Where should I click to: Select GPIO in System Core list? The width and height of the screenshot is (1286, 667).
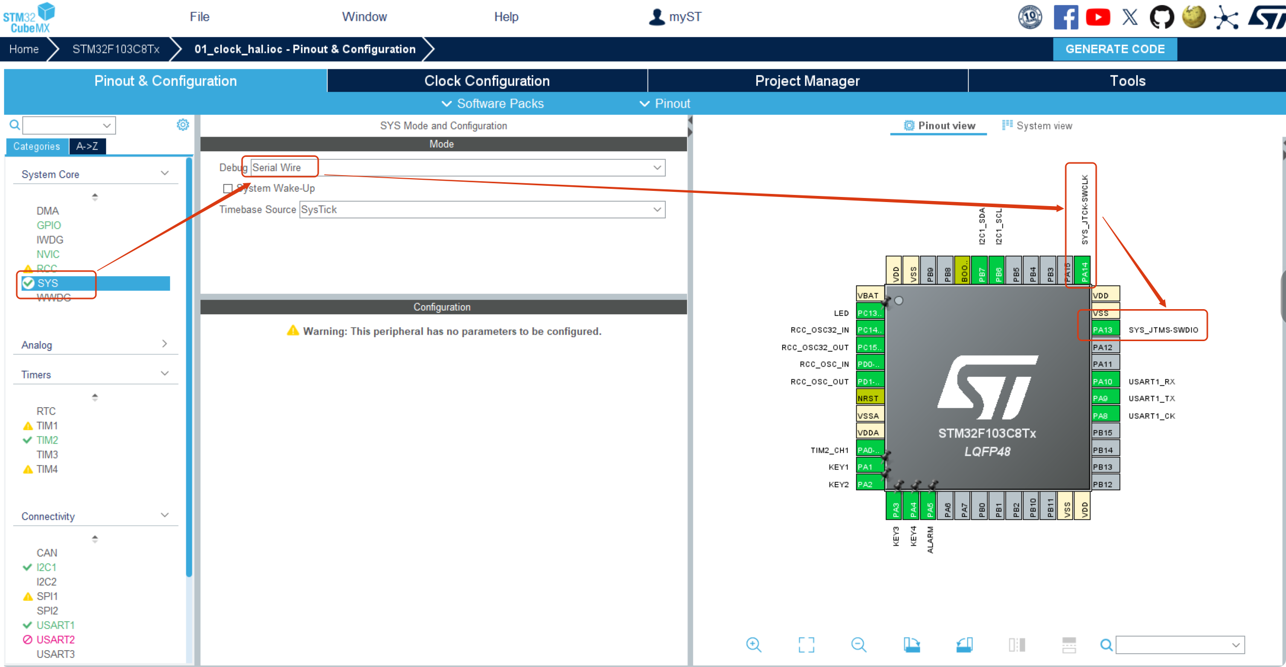tap(49, 225)
